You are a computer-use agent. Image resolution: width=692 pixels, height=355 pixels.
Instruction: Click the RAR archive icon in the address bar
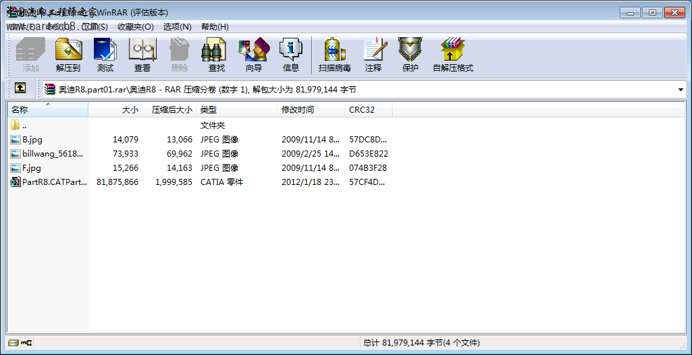(51, 90)
